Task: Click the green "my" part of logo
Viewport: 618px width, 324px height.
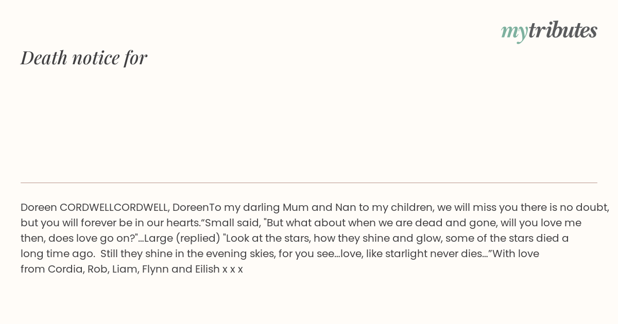Action: 514,33
